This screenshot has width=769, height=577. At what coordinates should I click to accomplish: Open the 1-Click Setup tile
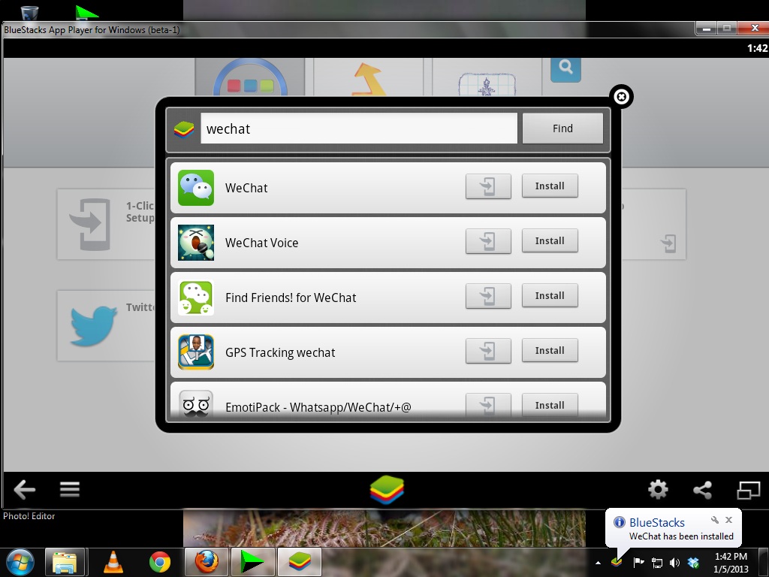107,224
